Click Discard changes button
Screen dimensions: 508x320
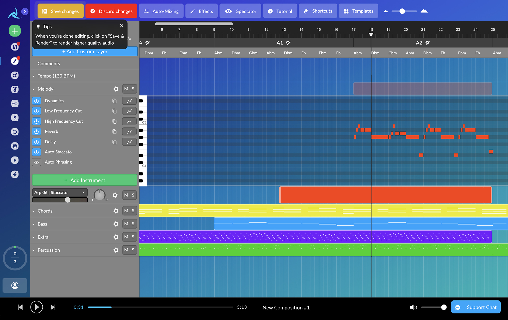[x=111, y=11]
